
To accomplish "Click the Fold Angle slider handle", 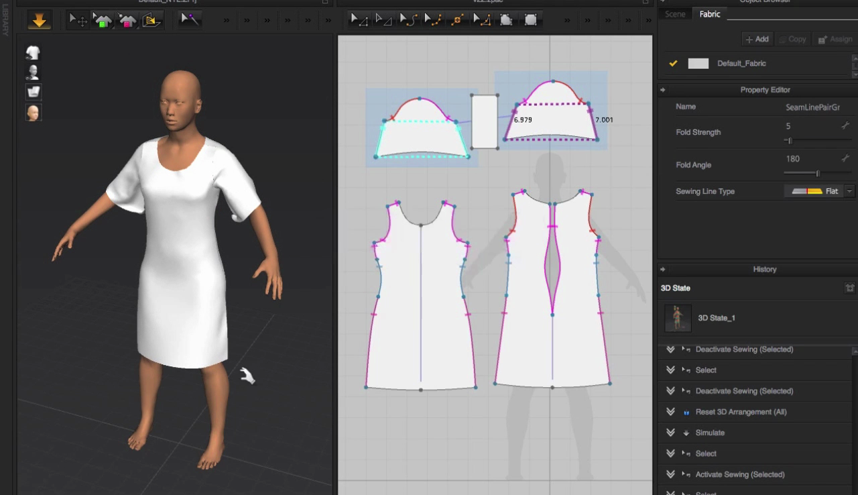I will tap(817, 174).
